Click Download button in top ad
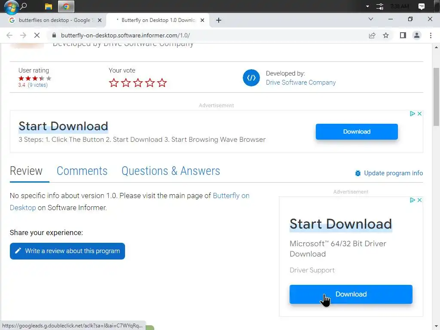440x330 pixels. [x=357, y=131]
